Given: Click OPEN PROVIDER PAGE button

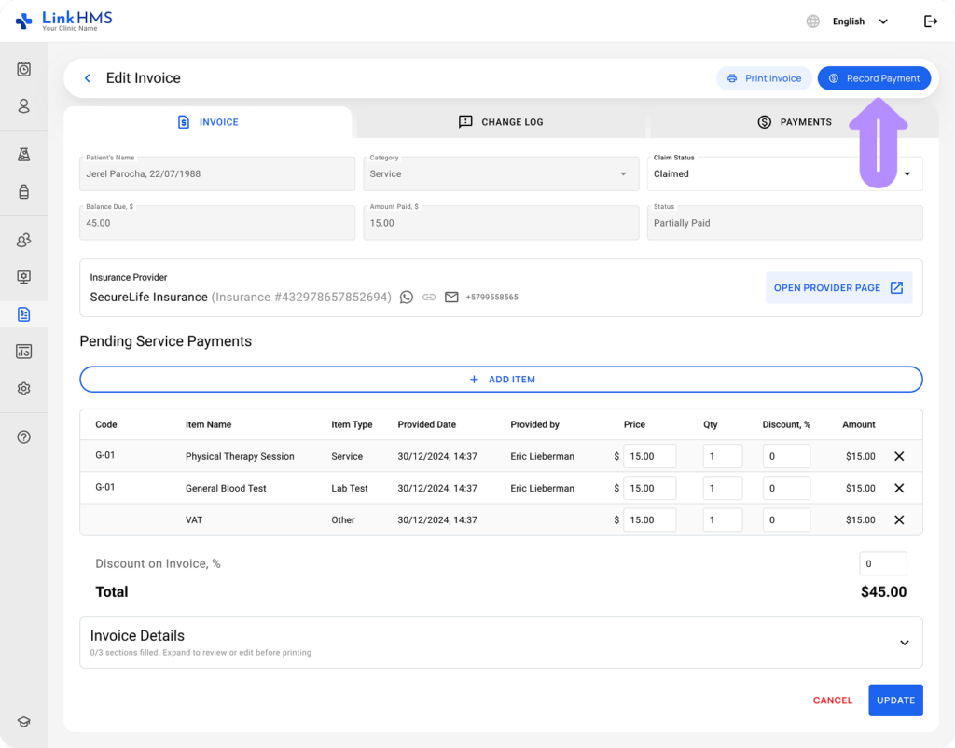Looking at the screenshot, I should point(838,287).
